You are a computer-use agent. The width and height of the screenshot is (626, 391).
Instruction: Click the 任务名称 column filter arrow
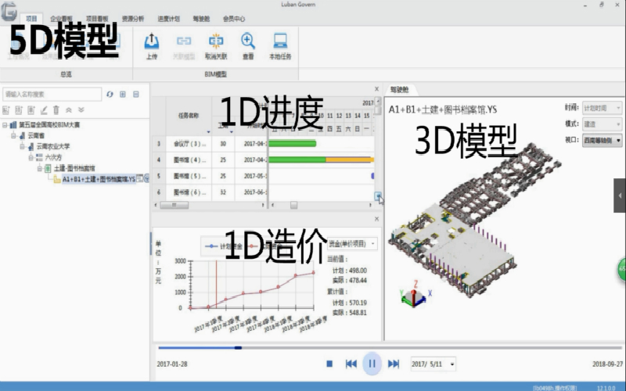[208, 131]
